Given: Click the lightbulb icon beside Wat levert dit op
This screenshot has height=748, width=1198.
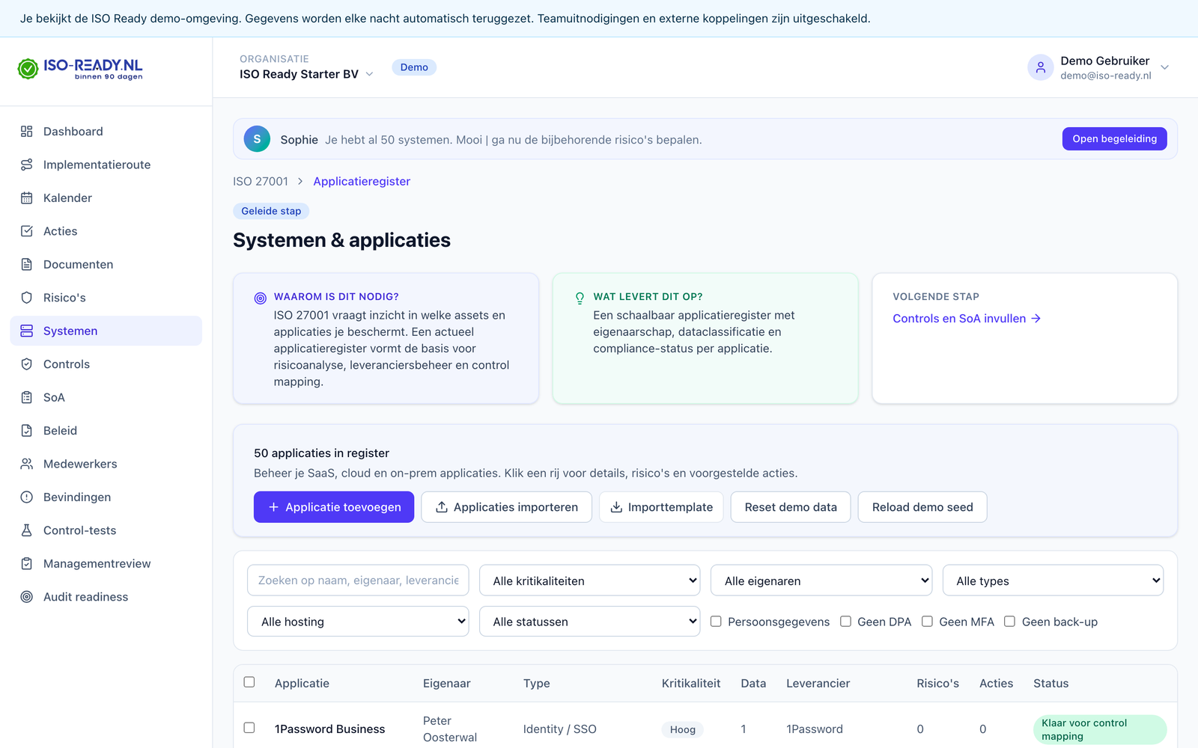Looking at the screenshot, I should (580, 298).
